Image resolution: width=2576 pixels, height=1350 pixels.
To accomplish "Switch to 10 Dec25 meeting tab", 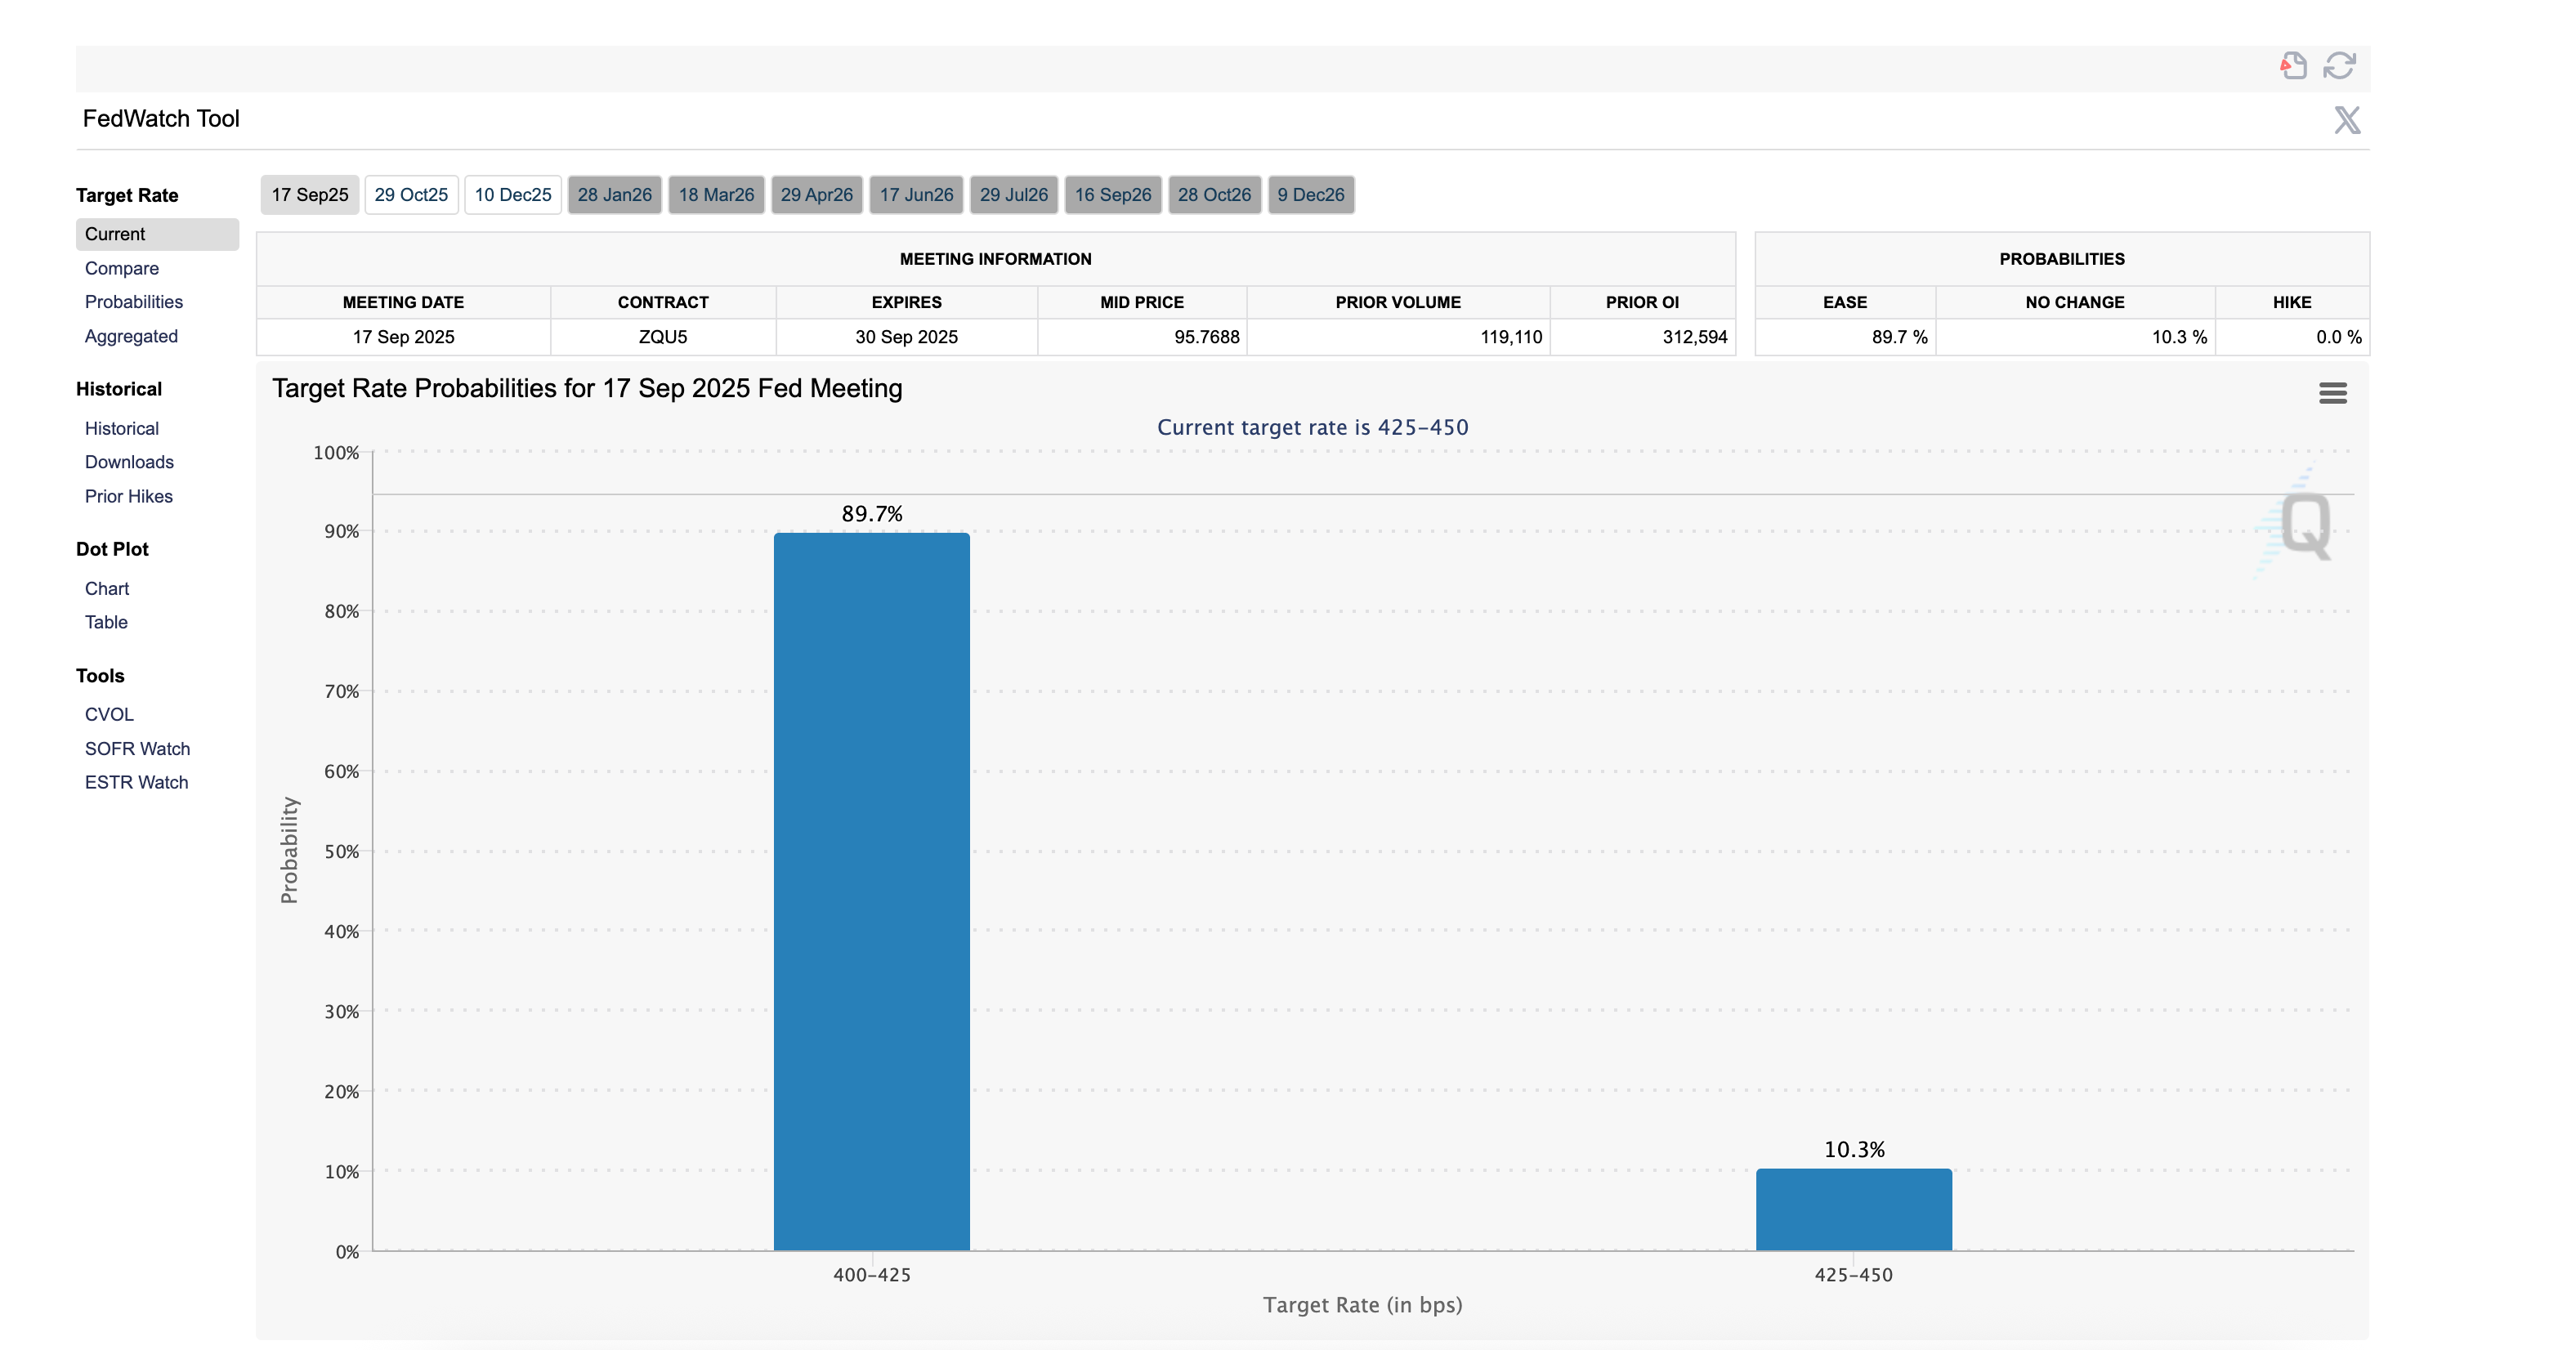I will [x=513, y=195].
